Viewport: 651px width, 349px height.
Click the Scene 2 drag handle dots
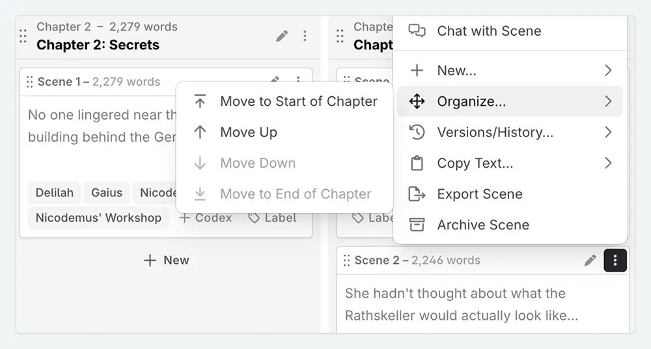click(347, 261)
